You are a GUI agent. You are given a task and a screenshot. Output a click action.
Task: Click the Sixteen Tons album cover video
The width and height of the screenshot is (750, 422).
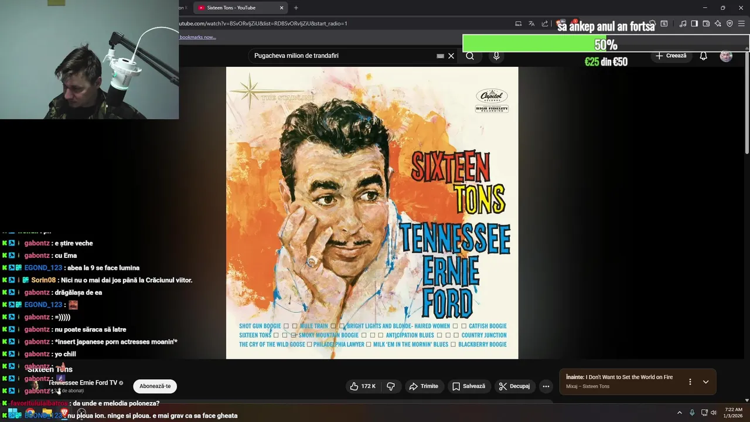(x=372, y=213)
